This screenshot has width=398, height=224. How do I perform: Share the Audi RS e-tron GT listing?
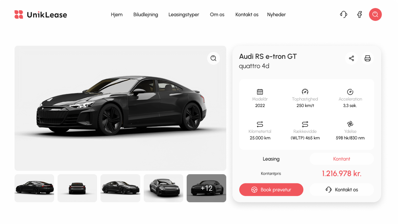(351, 58)
